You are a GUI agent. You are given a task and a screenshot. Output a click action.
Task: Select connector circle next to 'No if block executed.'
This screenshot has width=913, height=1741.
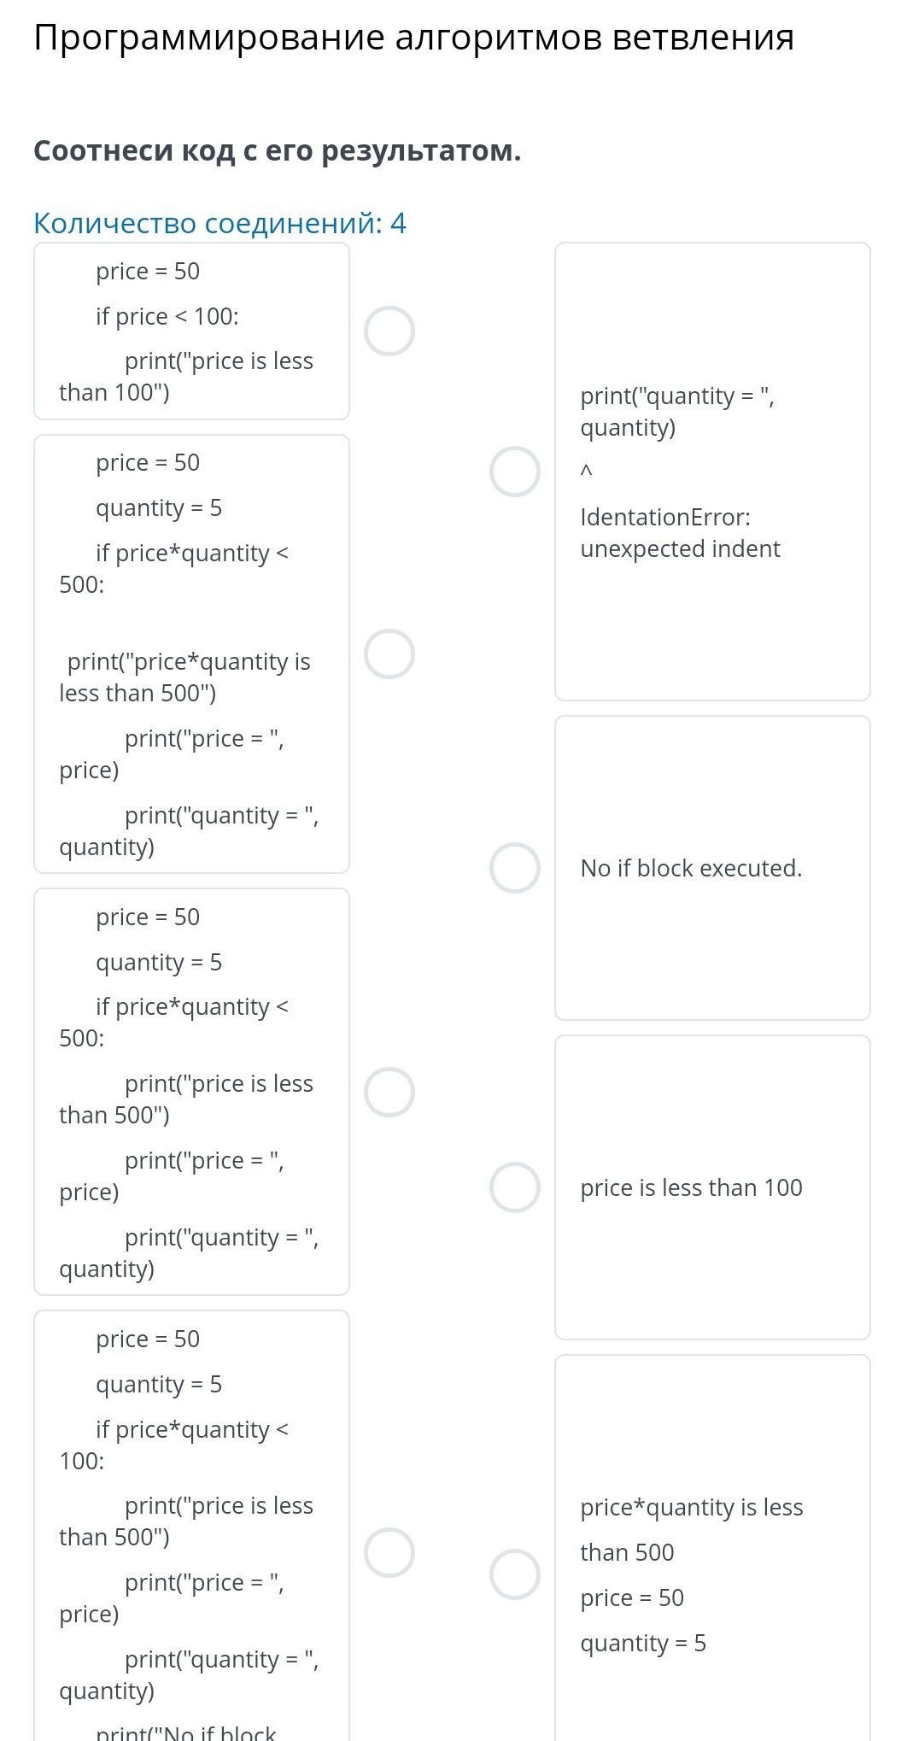tap(515, 868)
